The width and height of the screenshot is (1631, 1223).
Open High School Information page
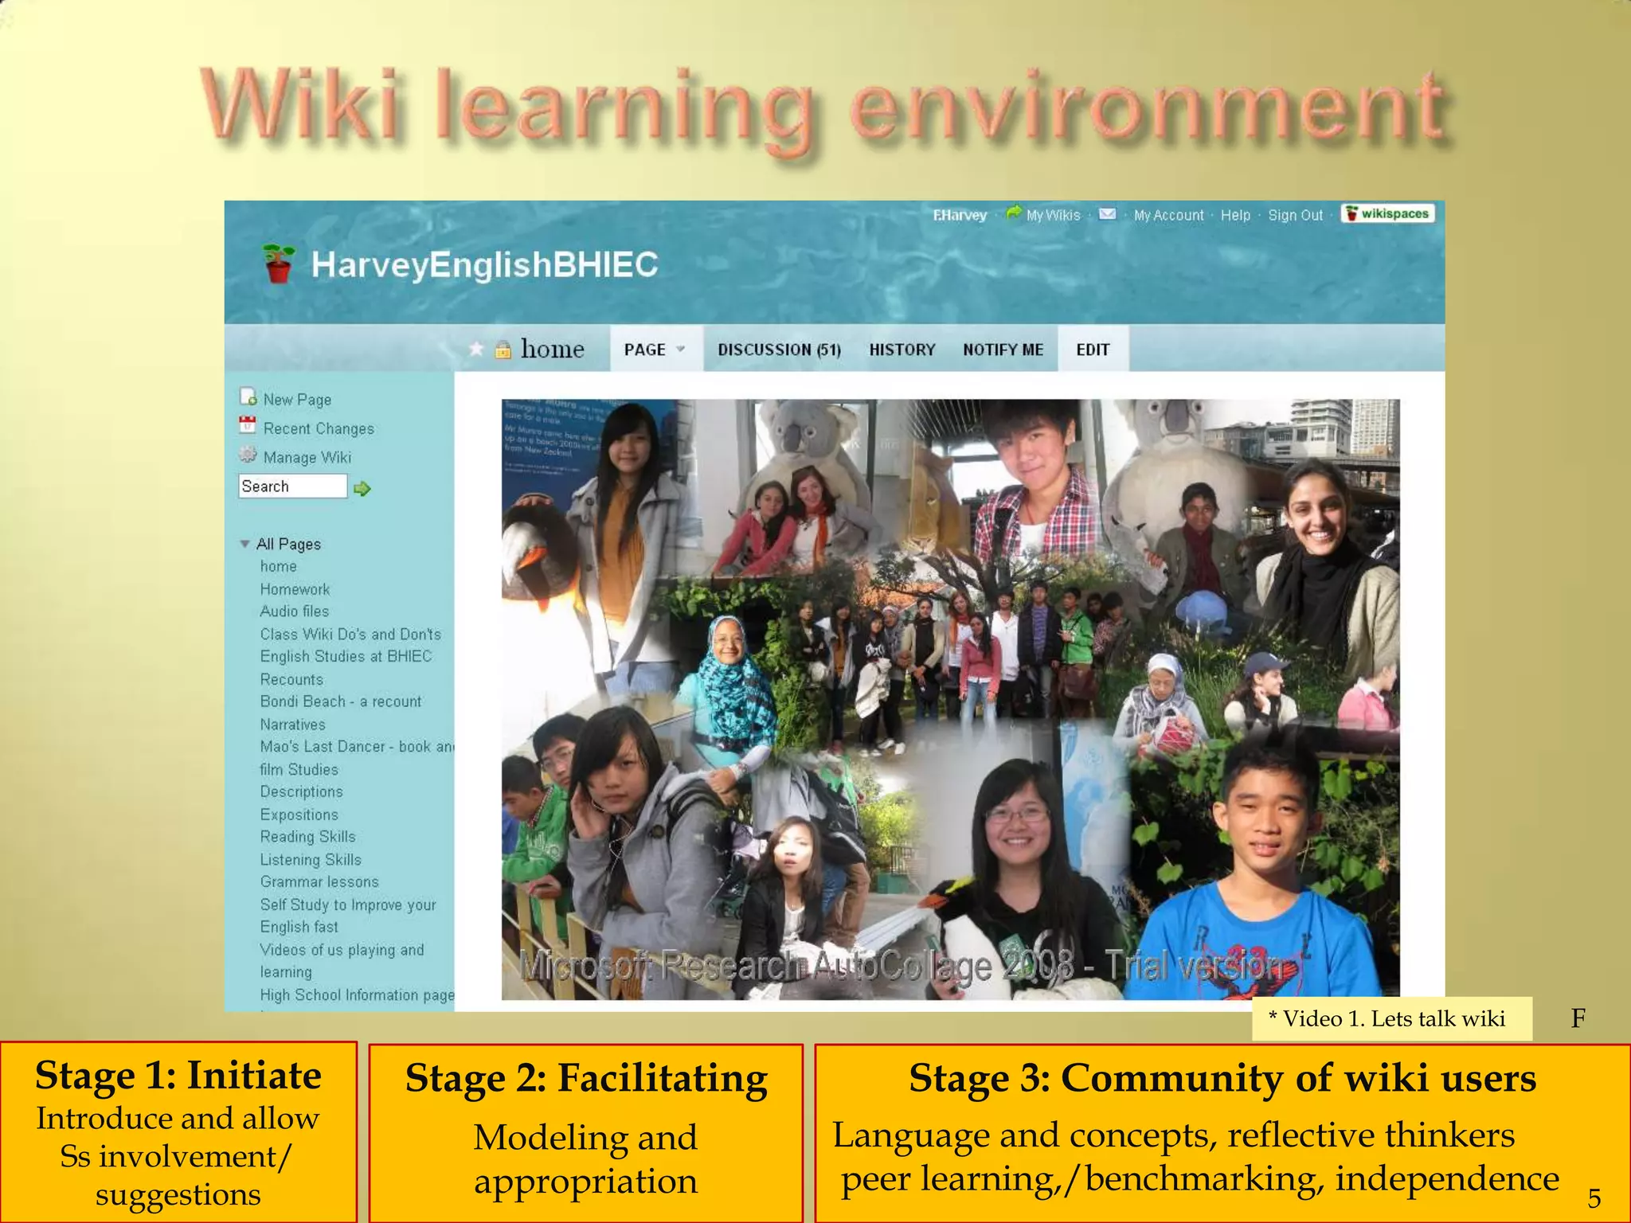pos(357,995)
